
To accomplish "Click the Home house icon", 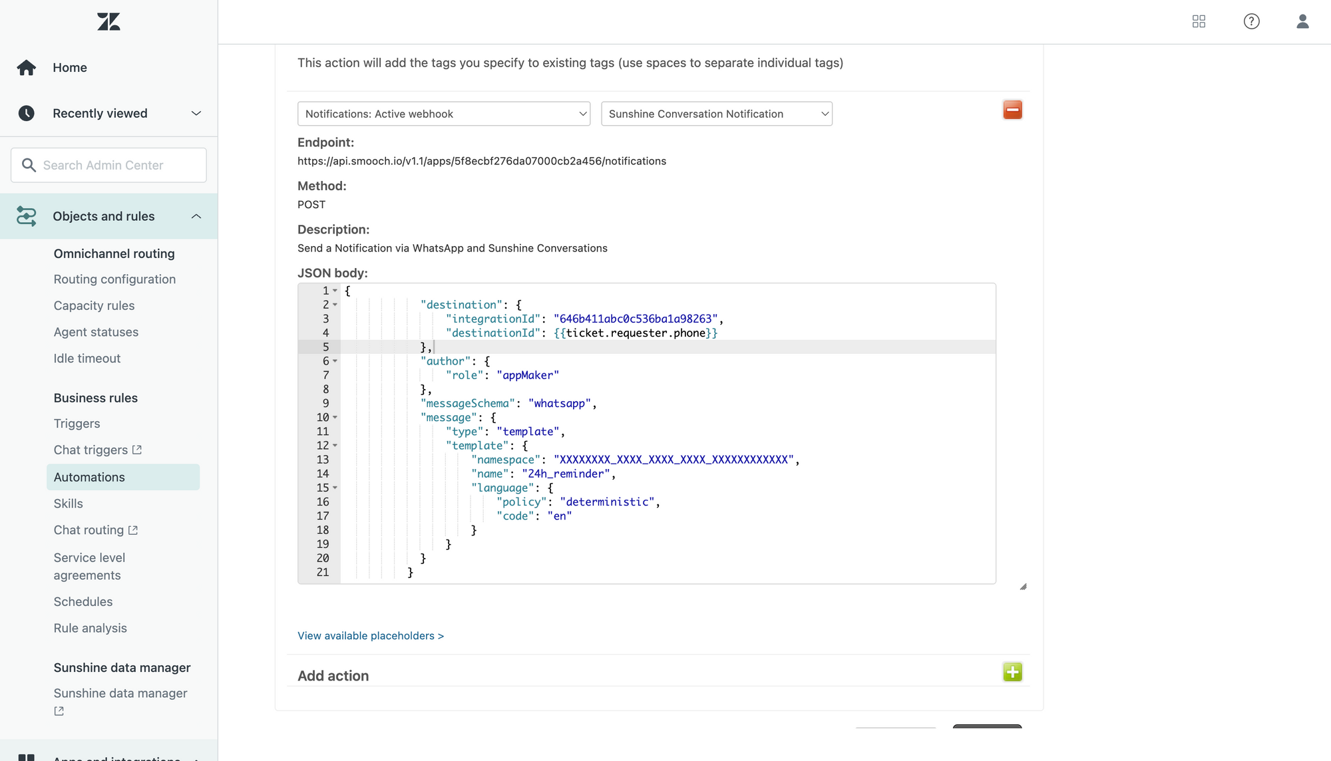I will tap(27, 68).
